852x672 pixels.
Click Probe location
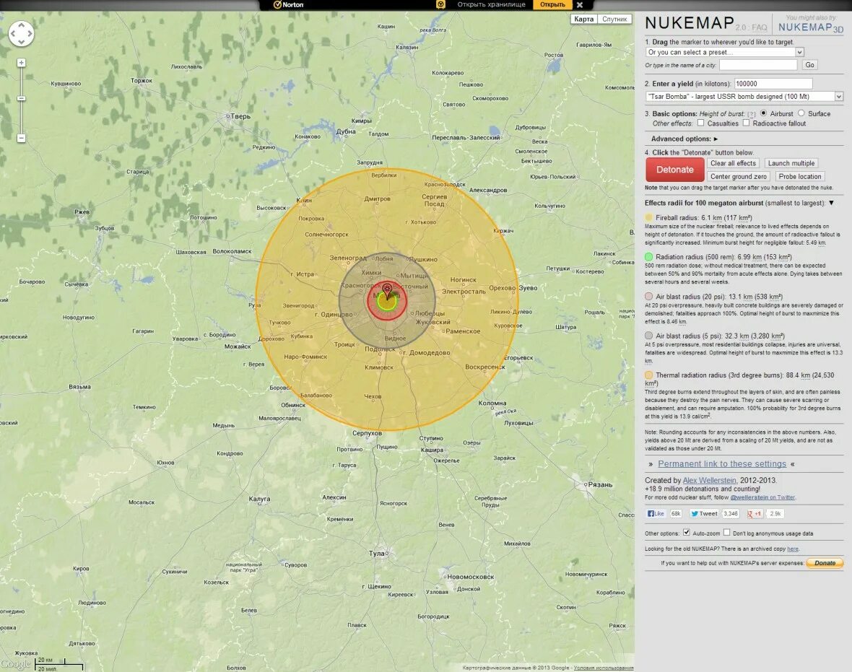pos(800,177)
